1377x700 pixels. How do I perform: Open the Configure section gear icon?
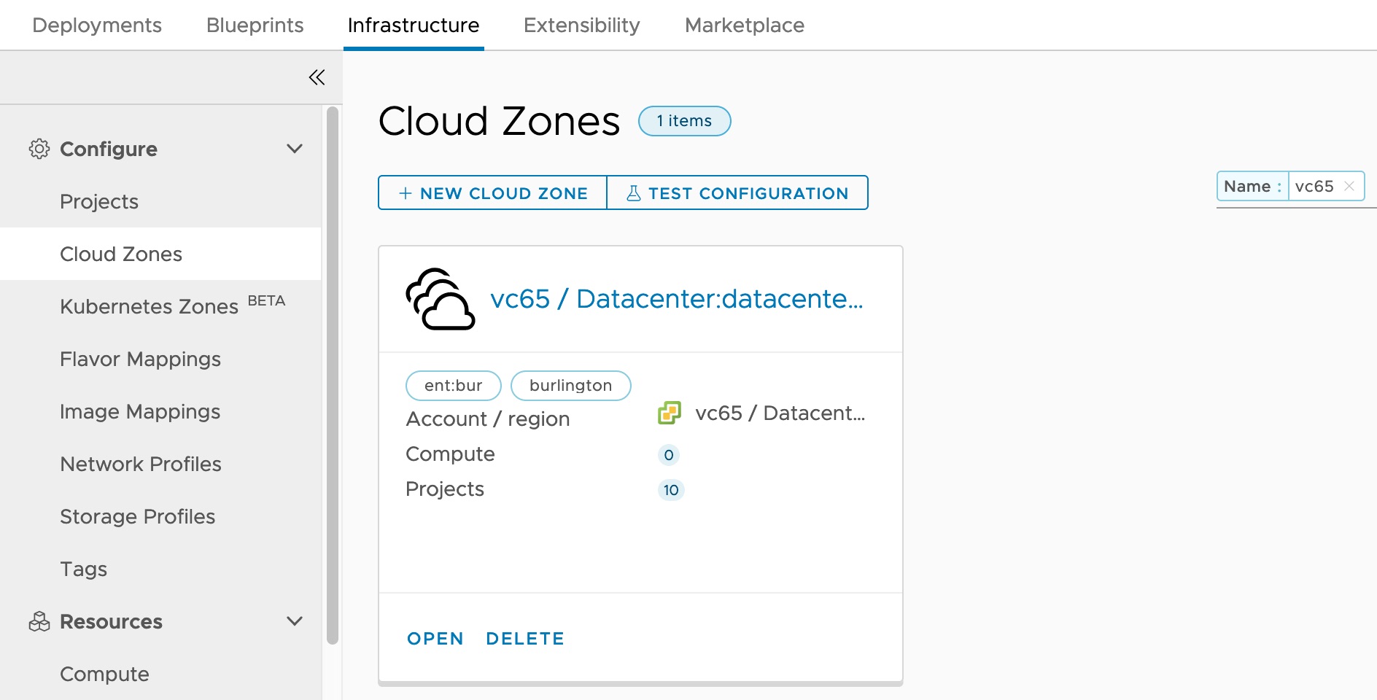click(x=38, y=149)
